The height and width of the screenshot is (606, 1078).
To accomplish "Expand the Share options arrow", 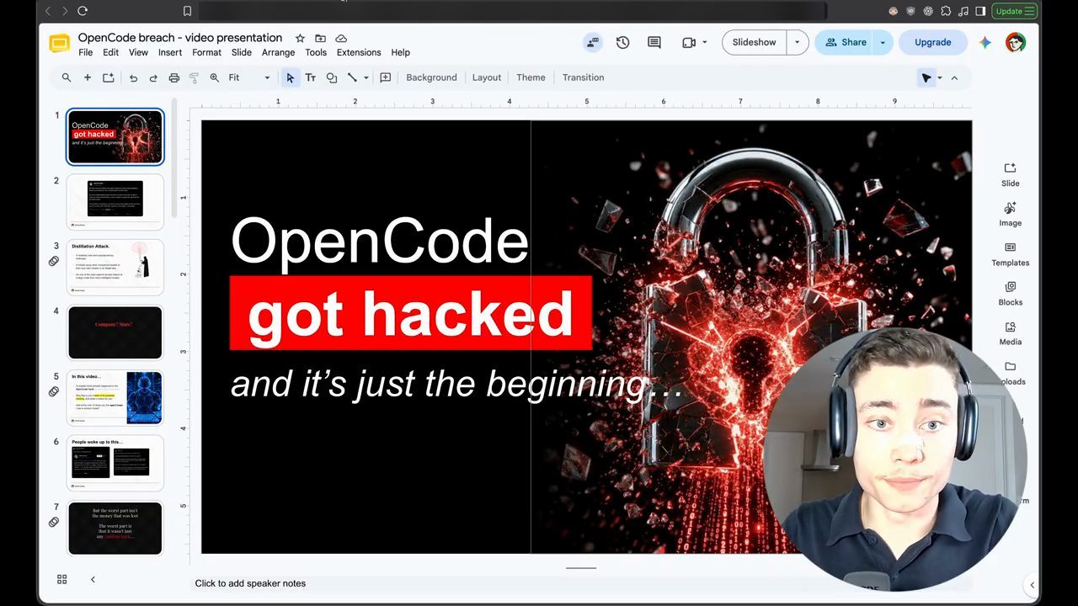I will point(883,42).
